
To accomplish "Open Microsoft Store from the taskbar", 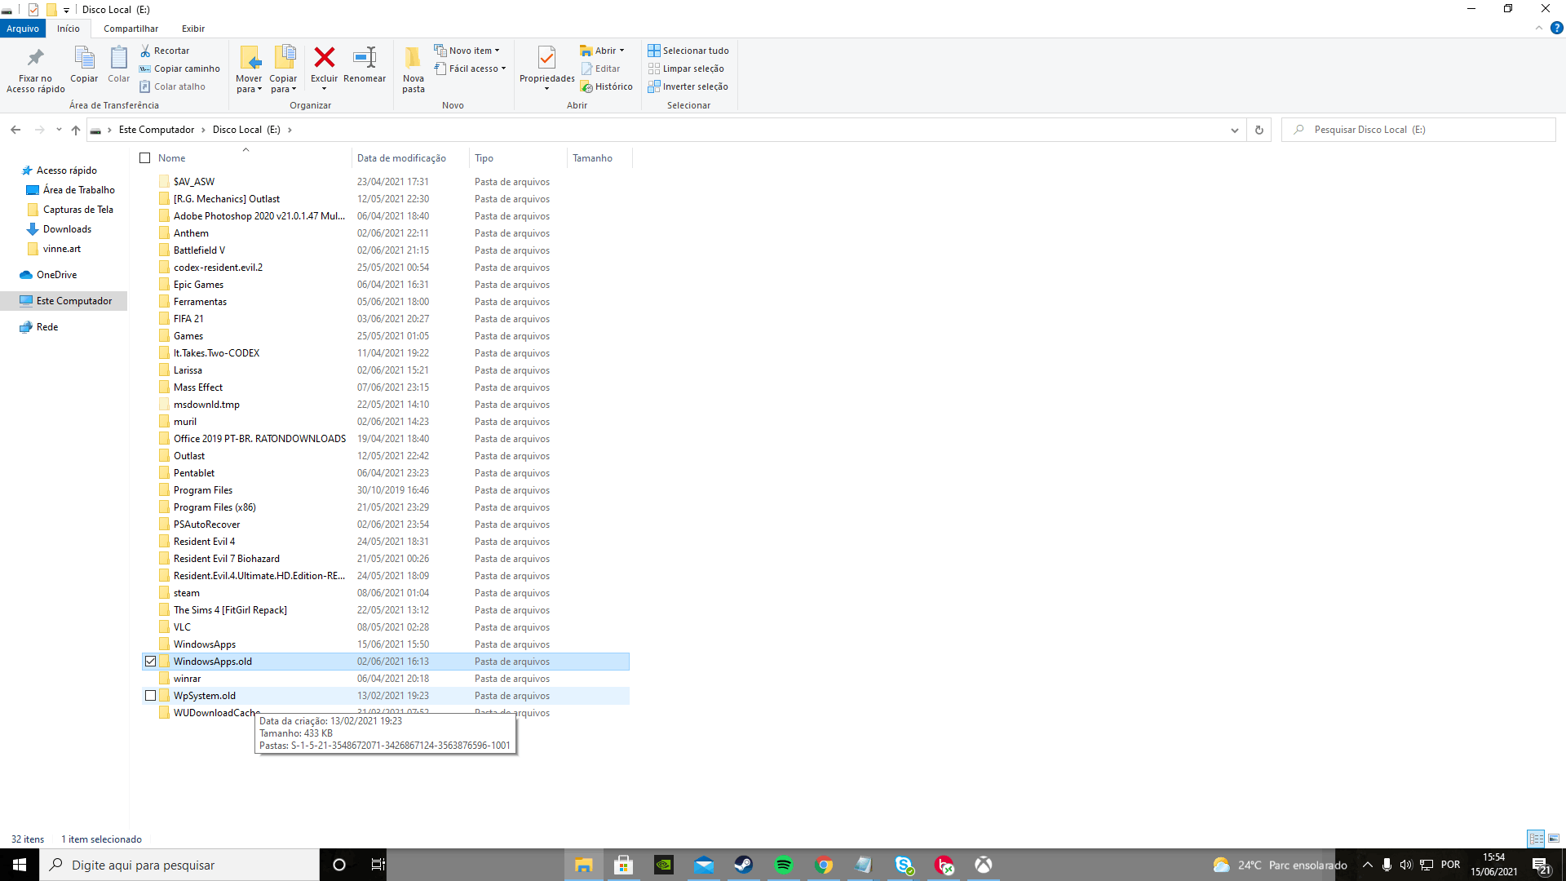I will 624,865.
